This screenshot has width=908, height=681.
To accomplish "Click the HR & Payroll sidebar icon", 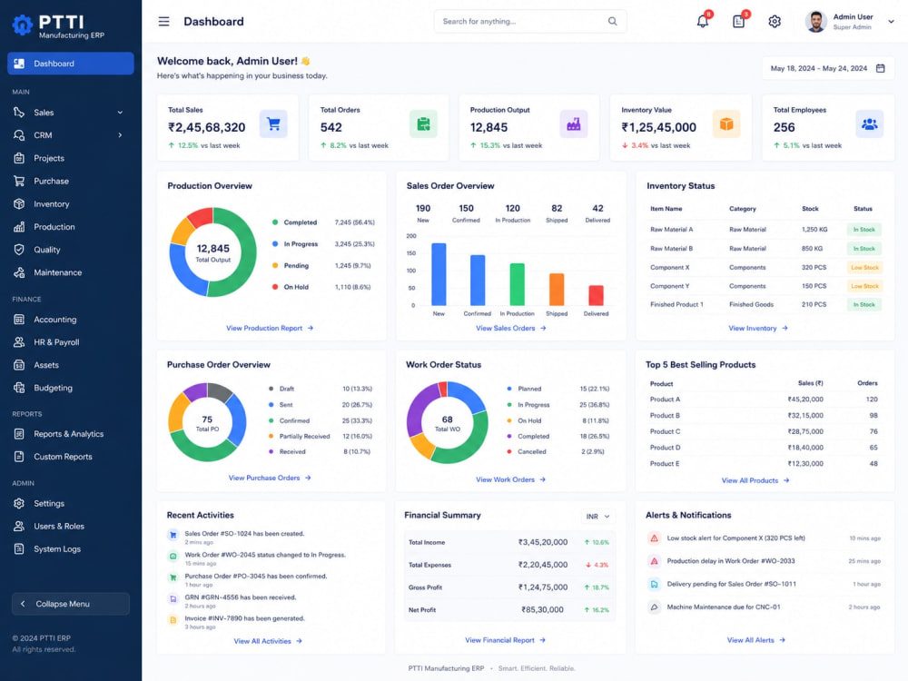I will point(19,342).
